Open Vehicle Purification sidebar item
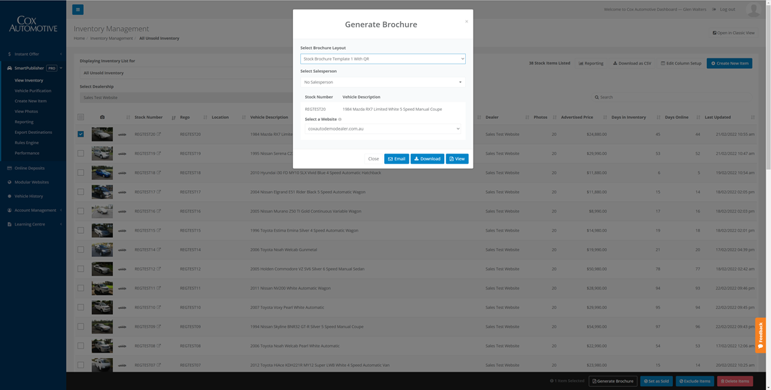Image resolution: width=771 pixels, height=390 pixels. [33, 91]
